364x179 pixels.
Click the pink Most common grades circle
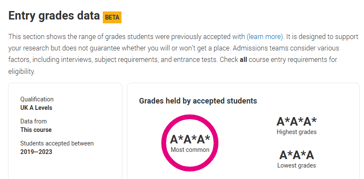[x=190, y=143]
